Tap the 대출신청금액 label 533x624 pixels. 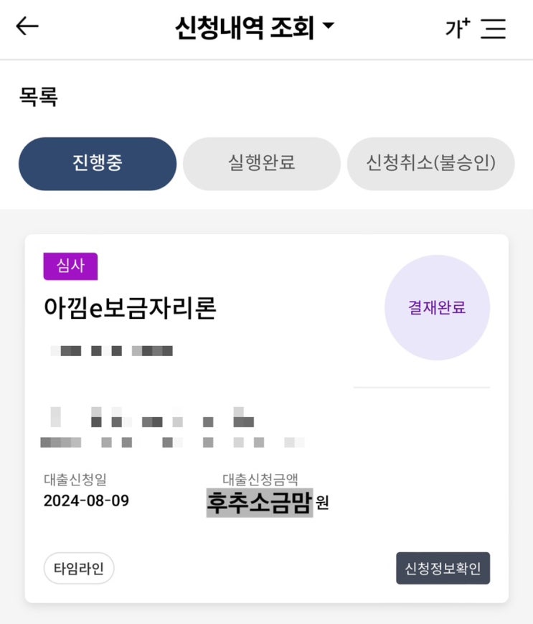pos(260,480)
